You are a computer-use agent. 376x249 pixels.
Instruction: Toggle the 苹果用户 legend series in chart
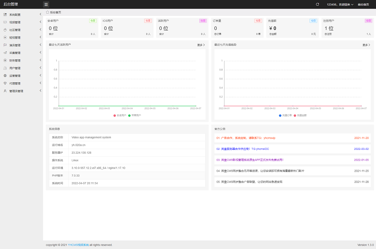coord(134,115)
